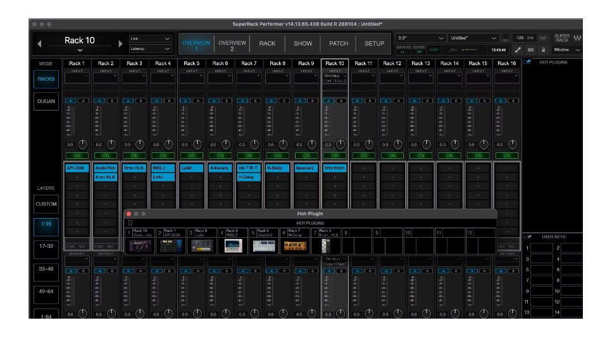
Task: Open the Latency dropdown
Action: click(x=151, y=49)
